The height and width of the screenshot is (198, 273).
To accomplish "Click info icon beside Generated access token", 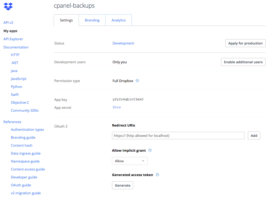I will coord(157,175).
